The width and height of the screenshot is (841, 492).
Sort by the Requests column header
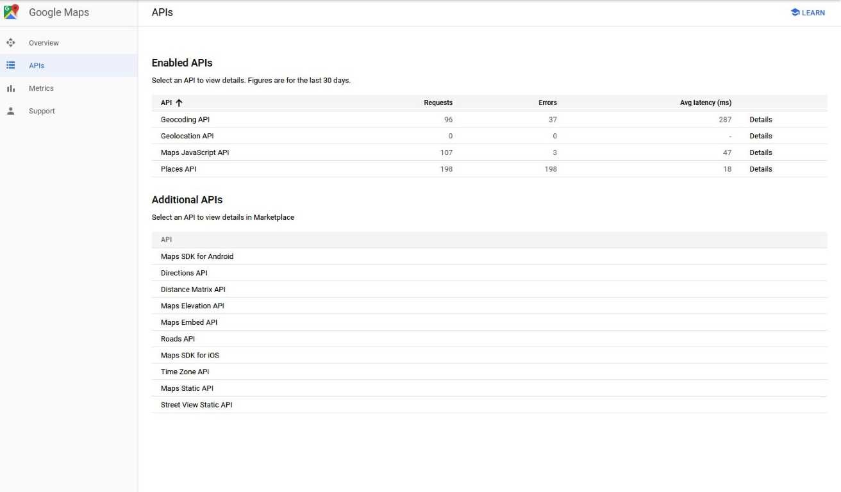(x=438, y=102)
